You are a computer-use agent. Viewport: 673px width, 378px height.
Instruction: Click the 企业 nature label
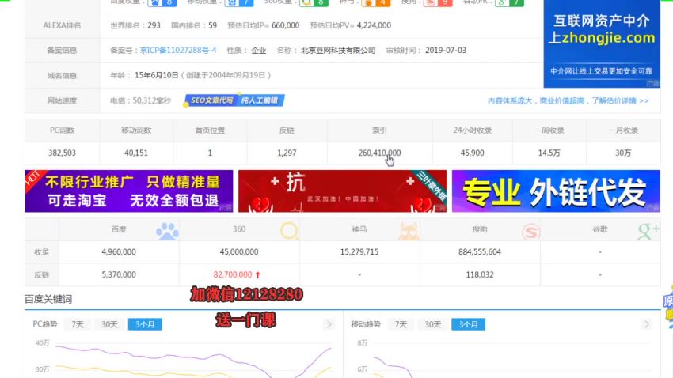pos(258,50)
